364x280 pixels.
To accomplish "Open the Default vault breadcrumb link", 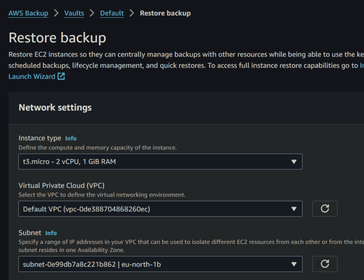I will 112,13.
